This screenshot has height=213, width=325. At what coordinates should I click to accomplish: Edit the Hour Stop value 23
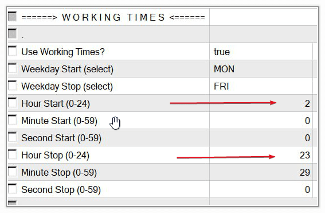coord(261,155)
